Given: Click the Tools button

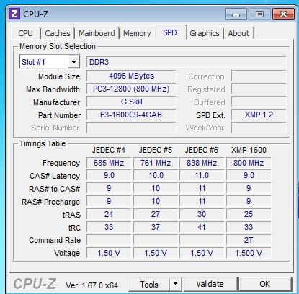Looking at the screenshot, I should [x=149, y=284].
